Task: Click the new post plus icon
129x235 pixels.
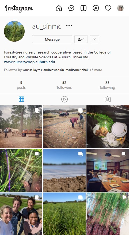Action: coord(84,8)
